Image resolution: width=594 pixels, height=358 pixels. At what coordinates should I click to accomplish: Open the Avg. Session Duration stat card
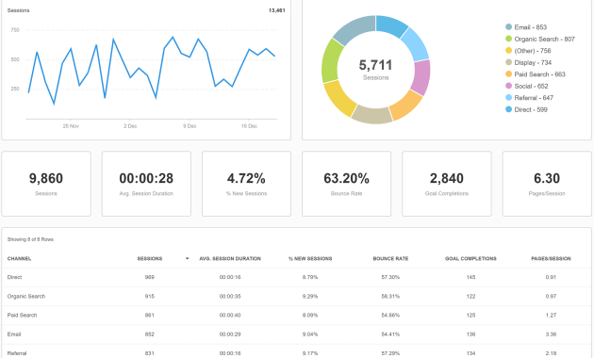tap(146, 184)
